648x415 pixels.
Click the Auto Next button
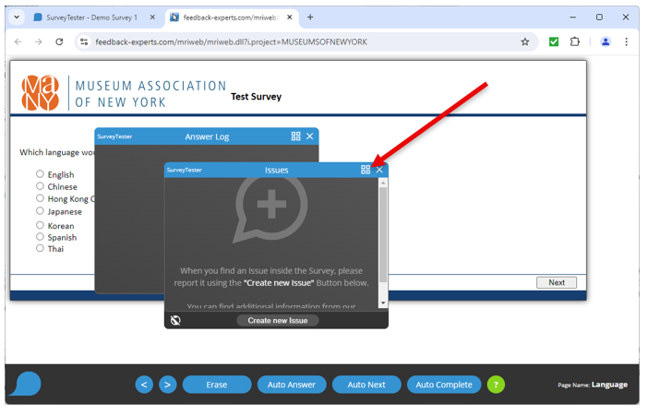click(x=366, y=385)
